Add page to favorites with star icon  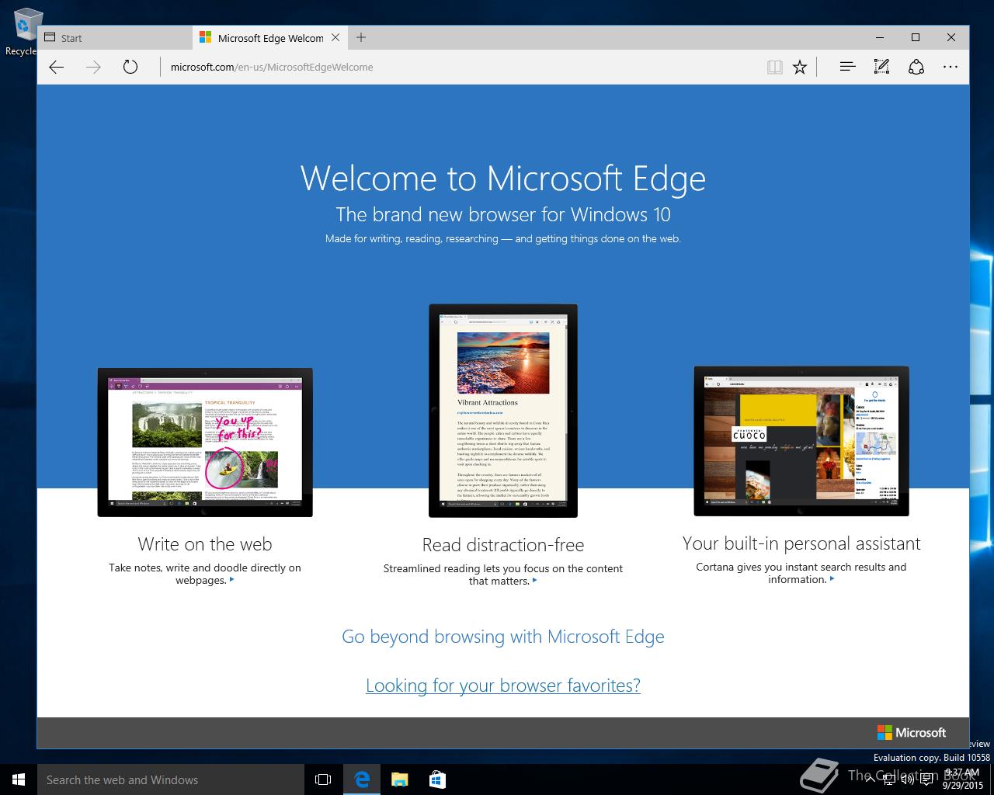(800, 68)
